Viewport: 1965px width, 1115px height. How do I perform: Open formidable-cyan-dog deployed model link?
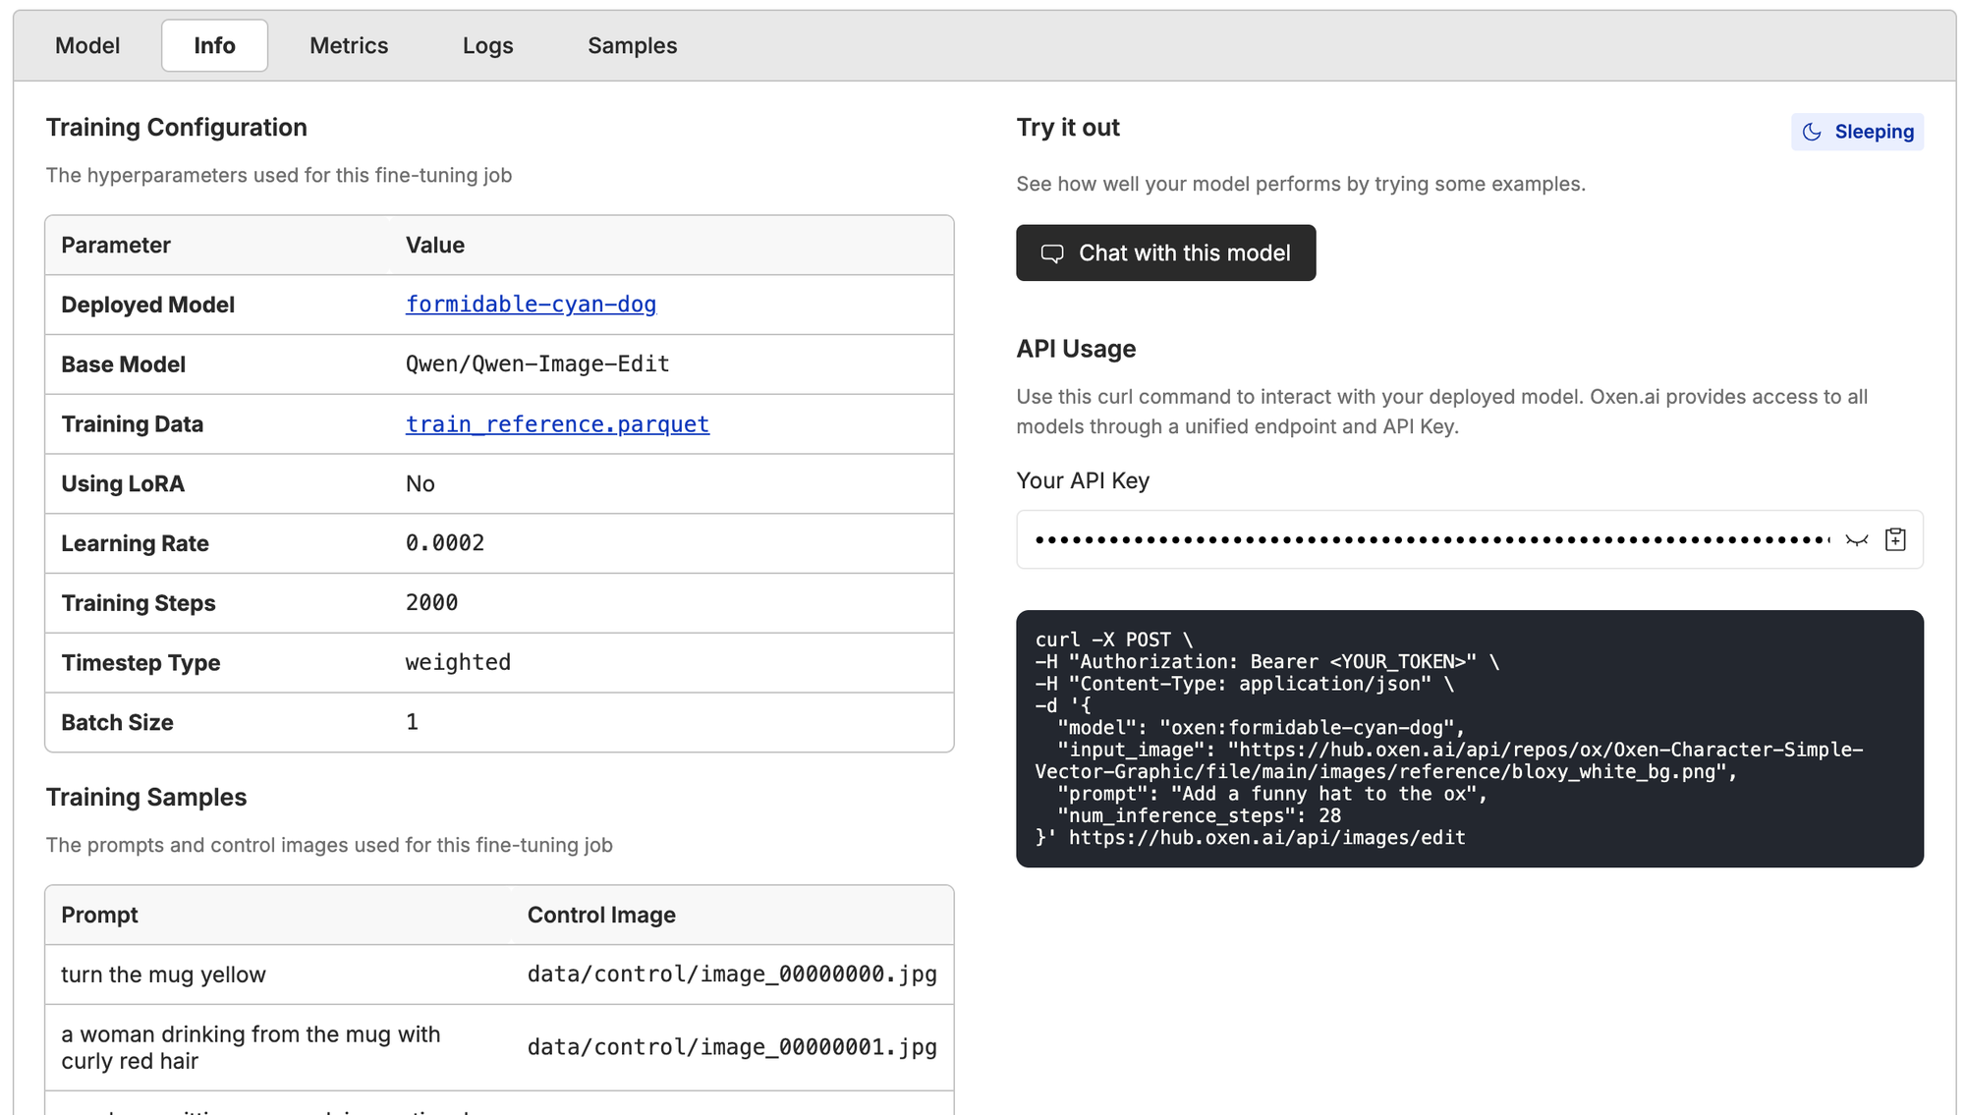point(531,305)
